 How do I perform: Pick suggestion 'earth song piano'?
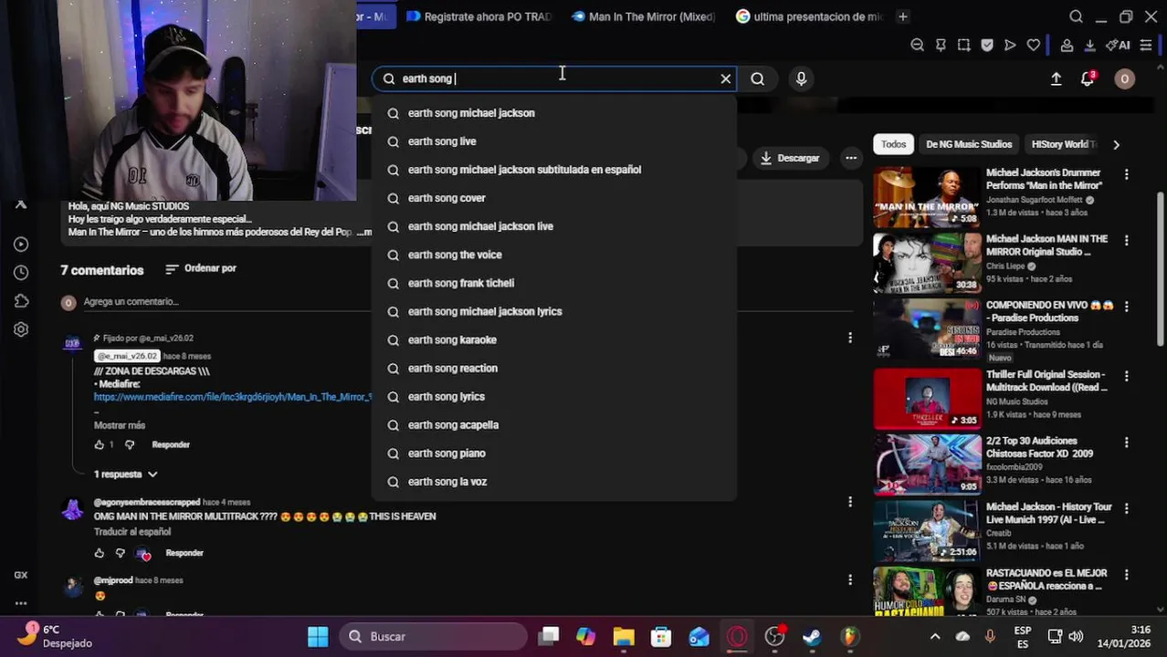(553, 453)
